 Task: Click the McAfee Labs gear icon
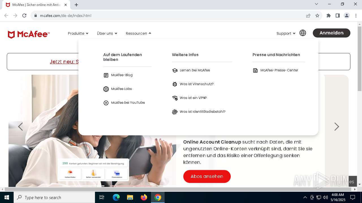pos(106,89)
